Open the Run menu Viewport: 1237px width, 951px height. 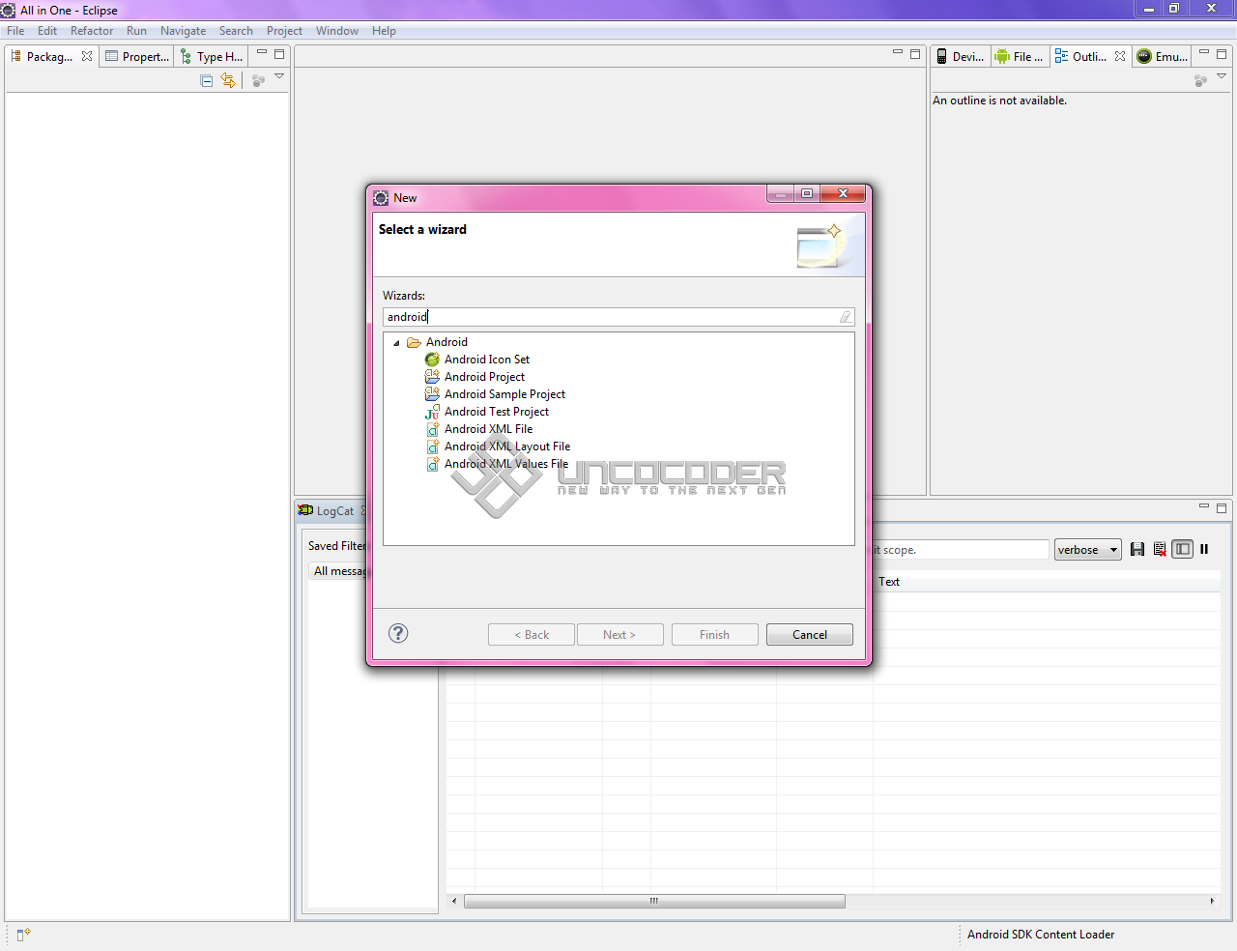tap(136, 31)
